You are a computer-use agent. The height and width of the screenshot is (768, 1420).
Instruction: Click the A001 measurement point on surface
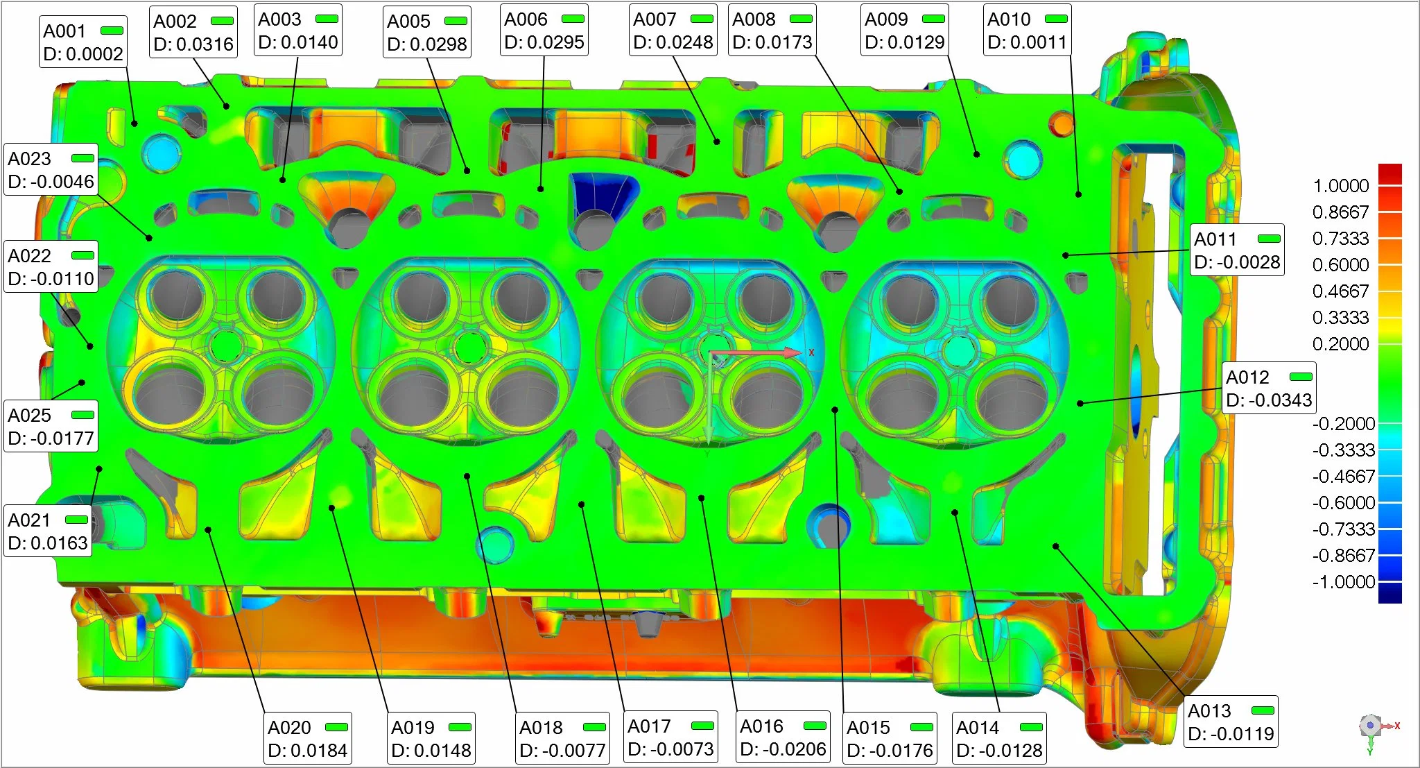pyautogui.click(x=135, y=123)
